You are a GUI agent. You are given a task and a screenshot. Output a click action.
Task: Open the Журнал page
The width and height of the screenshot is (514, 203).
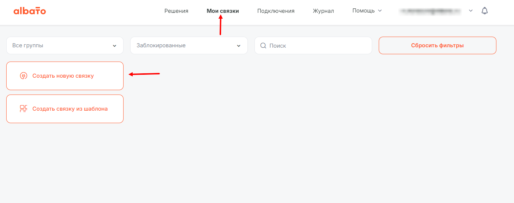323,11
